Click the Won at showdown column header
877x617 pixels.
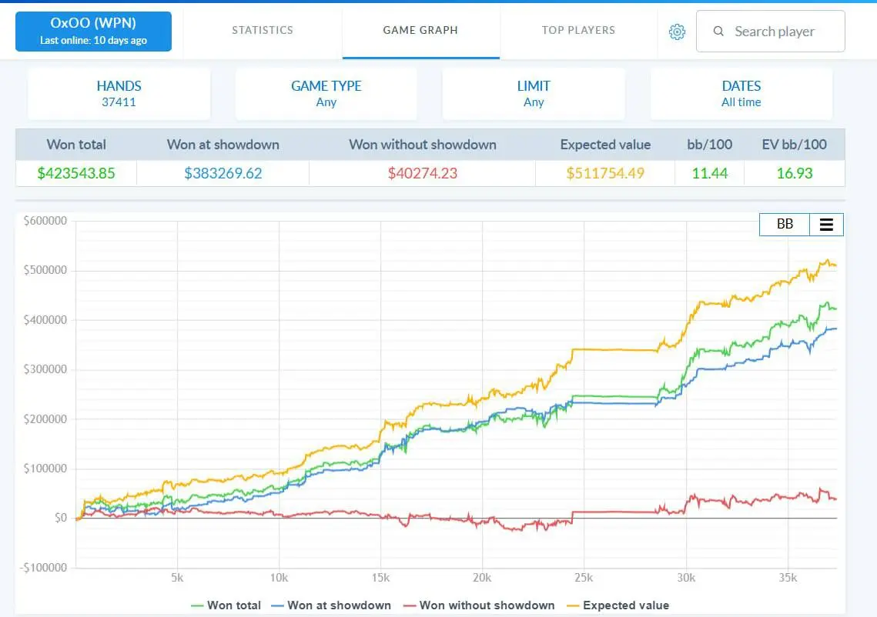click(x=223, y=145)
